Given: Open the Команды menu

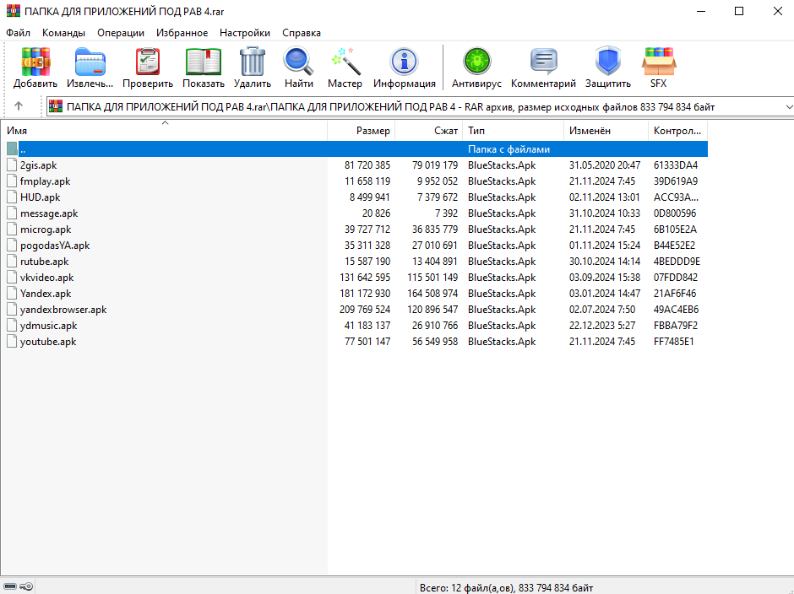Looking at the screenshot, I should pos(64,33).
